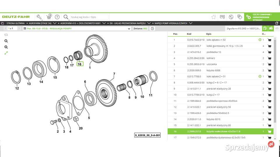Print the current diagram page
The height and width of the screenshot is (157, 280).
coord(152,29)
